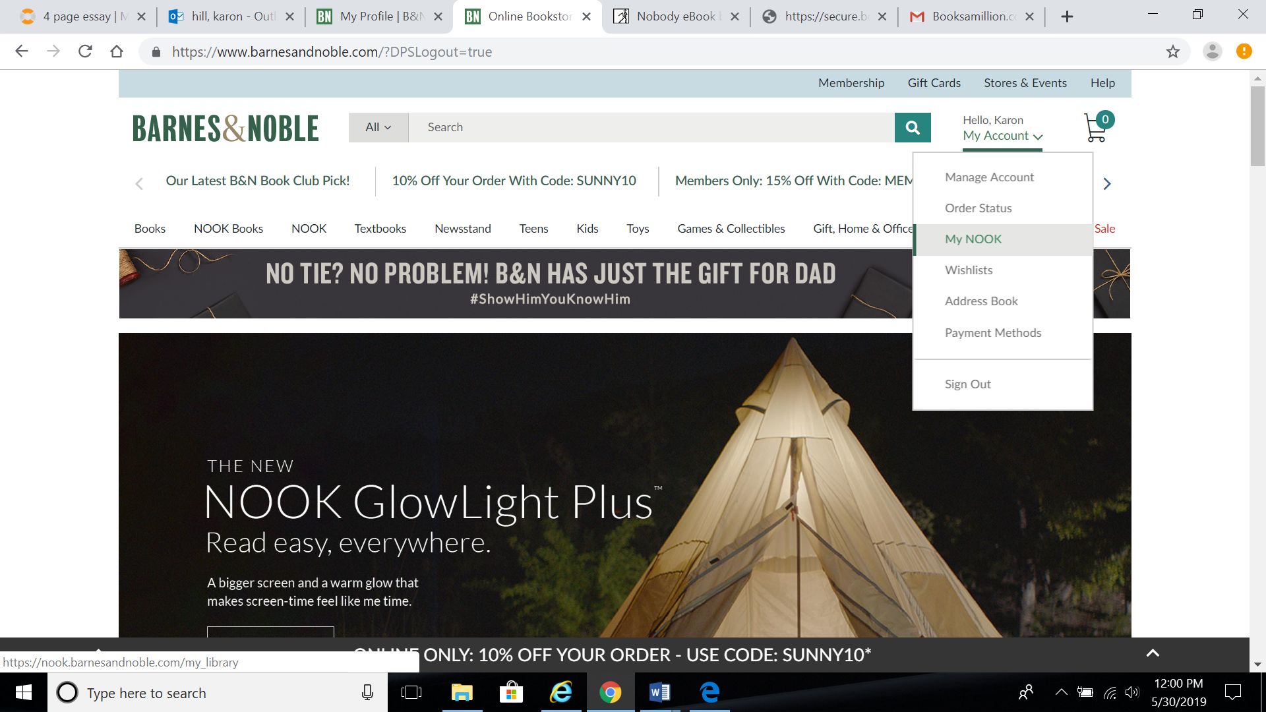
Task: Close the Booksamillion tab
Action: [1029, 16]
